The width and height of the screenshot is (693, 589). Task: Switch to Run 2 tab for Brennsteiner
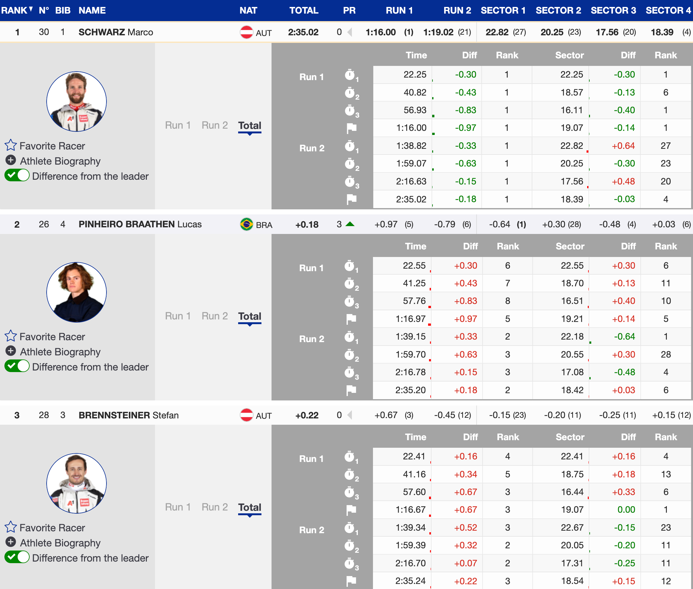point(215,507)
